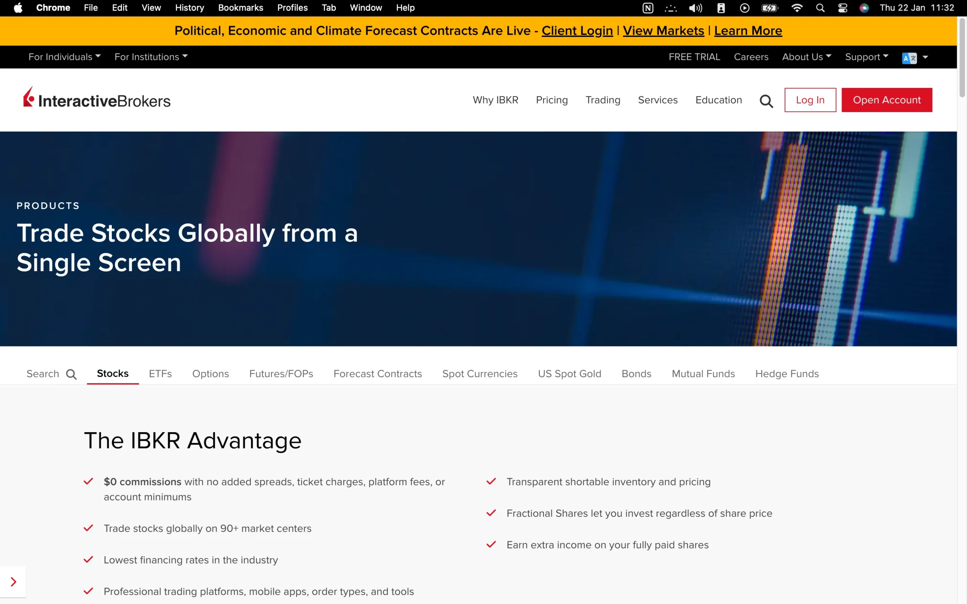Open Control Center in the menu bar
Viewport: 967px width, 604px height.
[843, 8]
